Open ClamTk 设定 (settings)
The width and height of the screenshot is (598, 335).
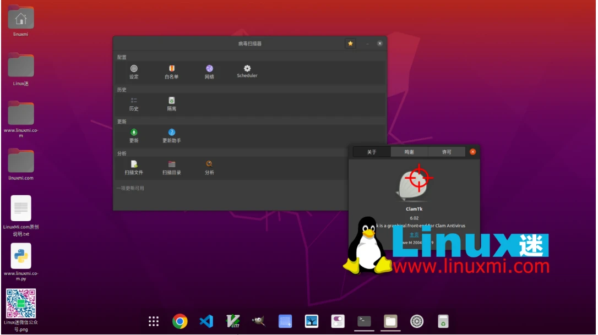point(133,71)
